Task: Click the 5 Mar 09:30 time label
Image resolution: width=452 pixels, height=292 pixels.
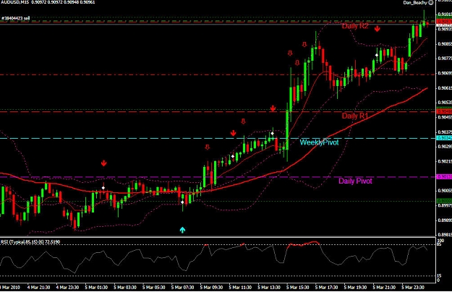Action: tap(211, 288)
